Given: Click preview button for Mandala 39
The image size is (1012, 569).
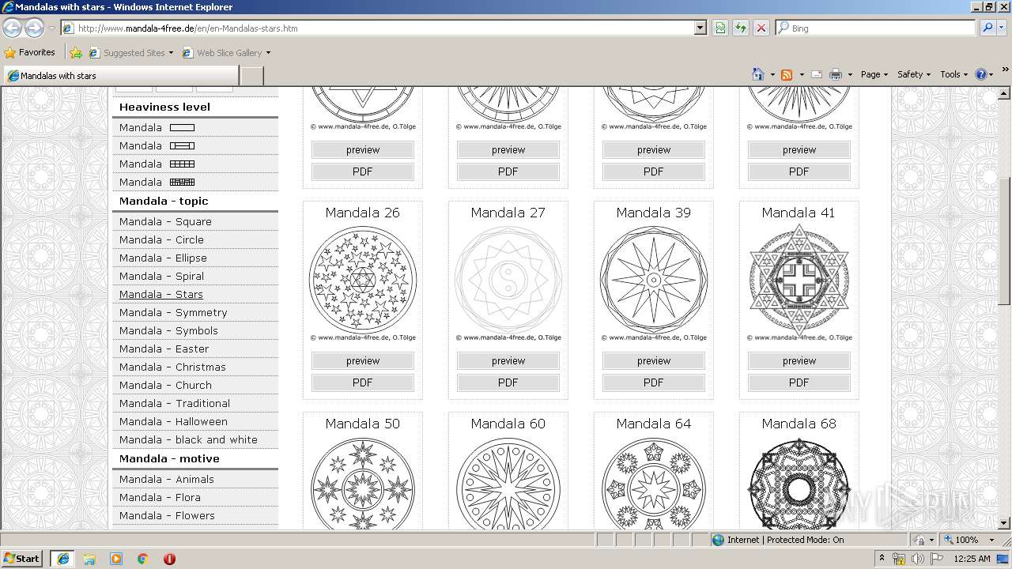Looking at the screenshot, I should pos(654,361).
